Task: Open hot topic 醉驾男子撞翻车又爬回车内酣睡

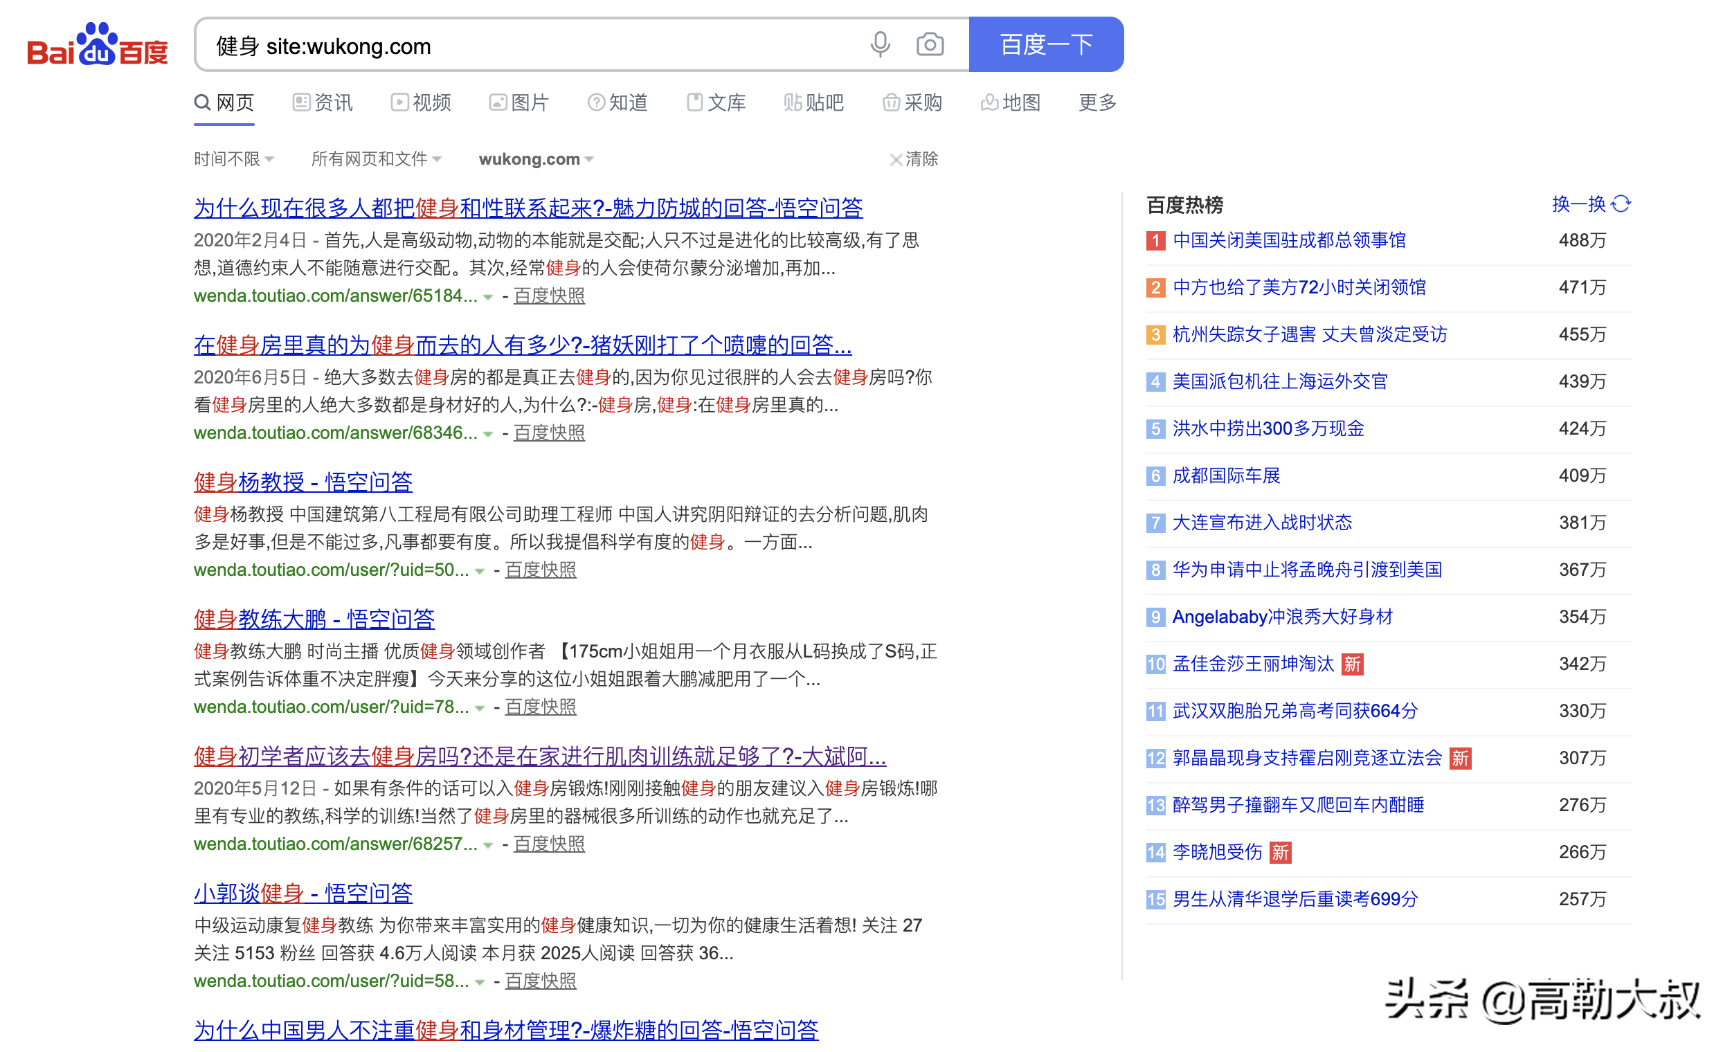Action: [x=1298, y=805]
